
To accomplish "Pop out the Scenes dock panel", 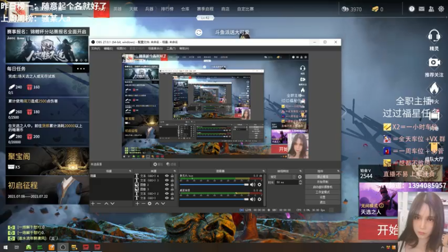I will 130,171.
